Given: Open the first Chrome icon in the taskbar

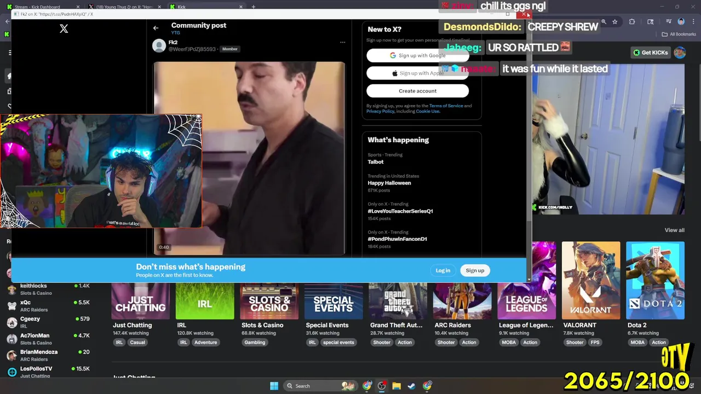Looking at the screenshot, I should pyautogui.click(x=367, y=386).
